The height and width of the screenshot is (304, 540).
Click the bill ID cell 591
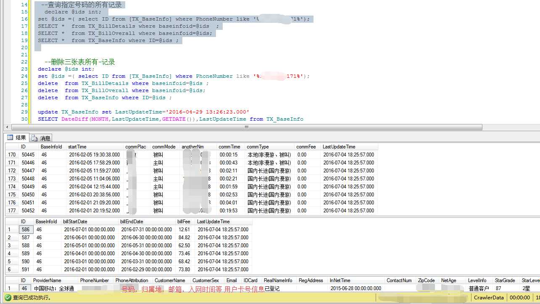tap(26, 270)
